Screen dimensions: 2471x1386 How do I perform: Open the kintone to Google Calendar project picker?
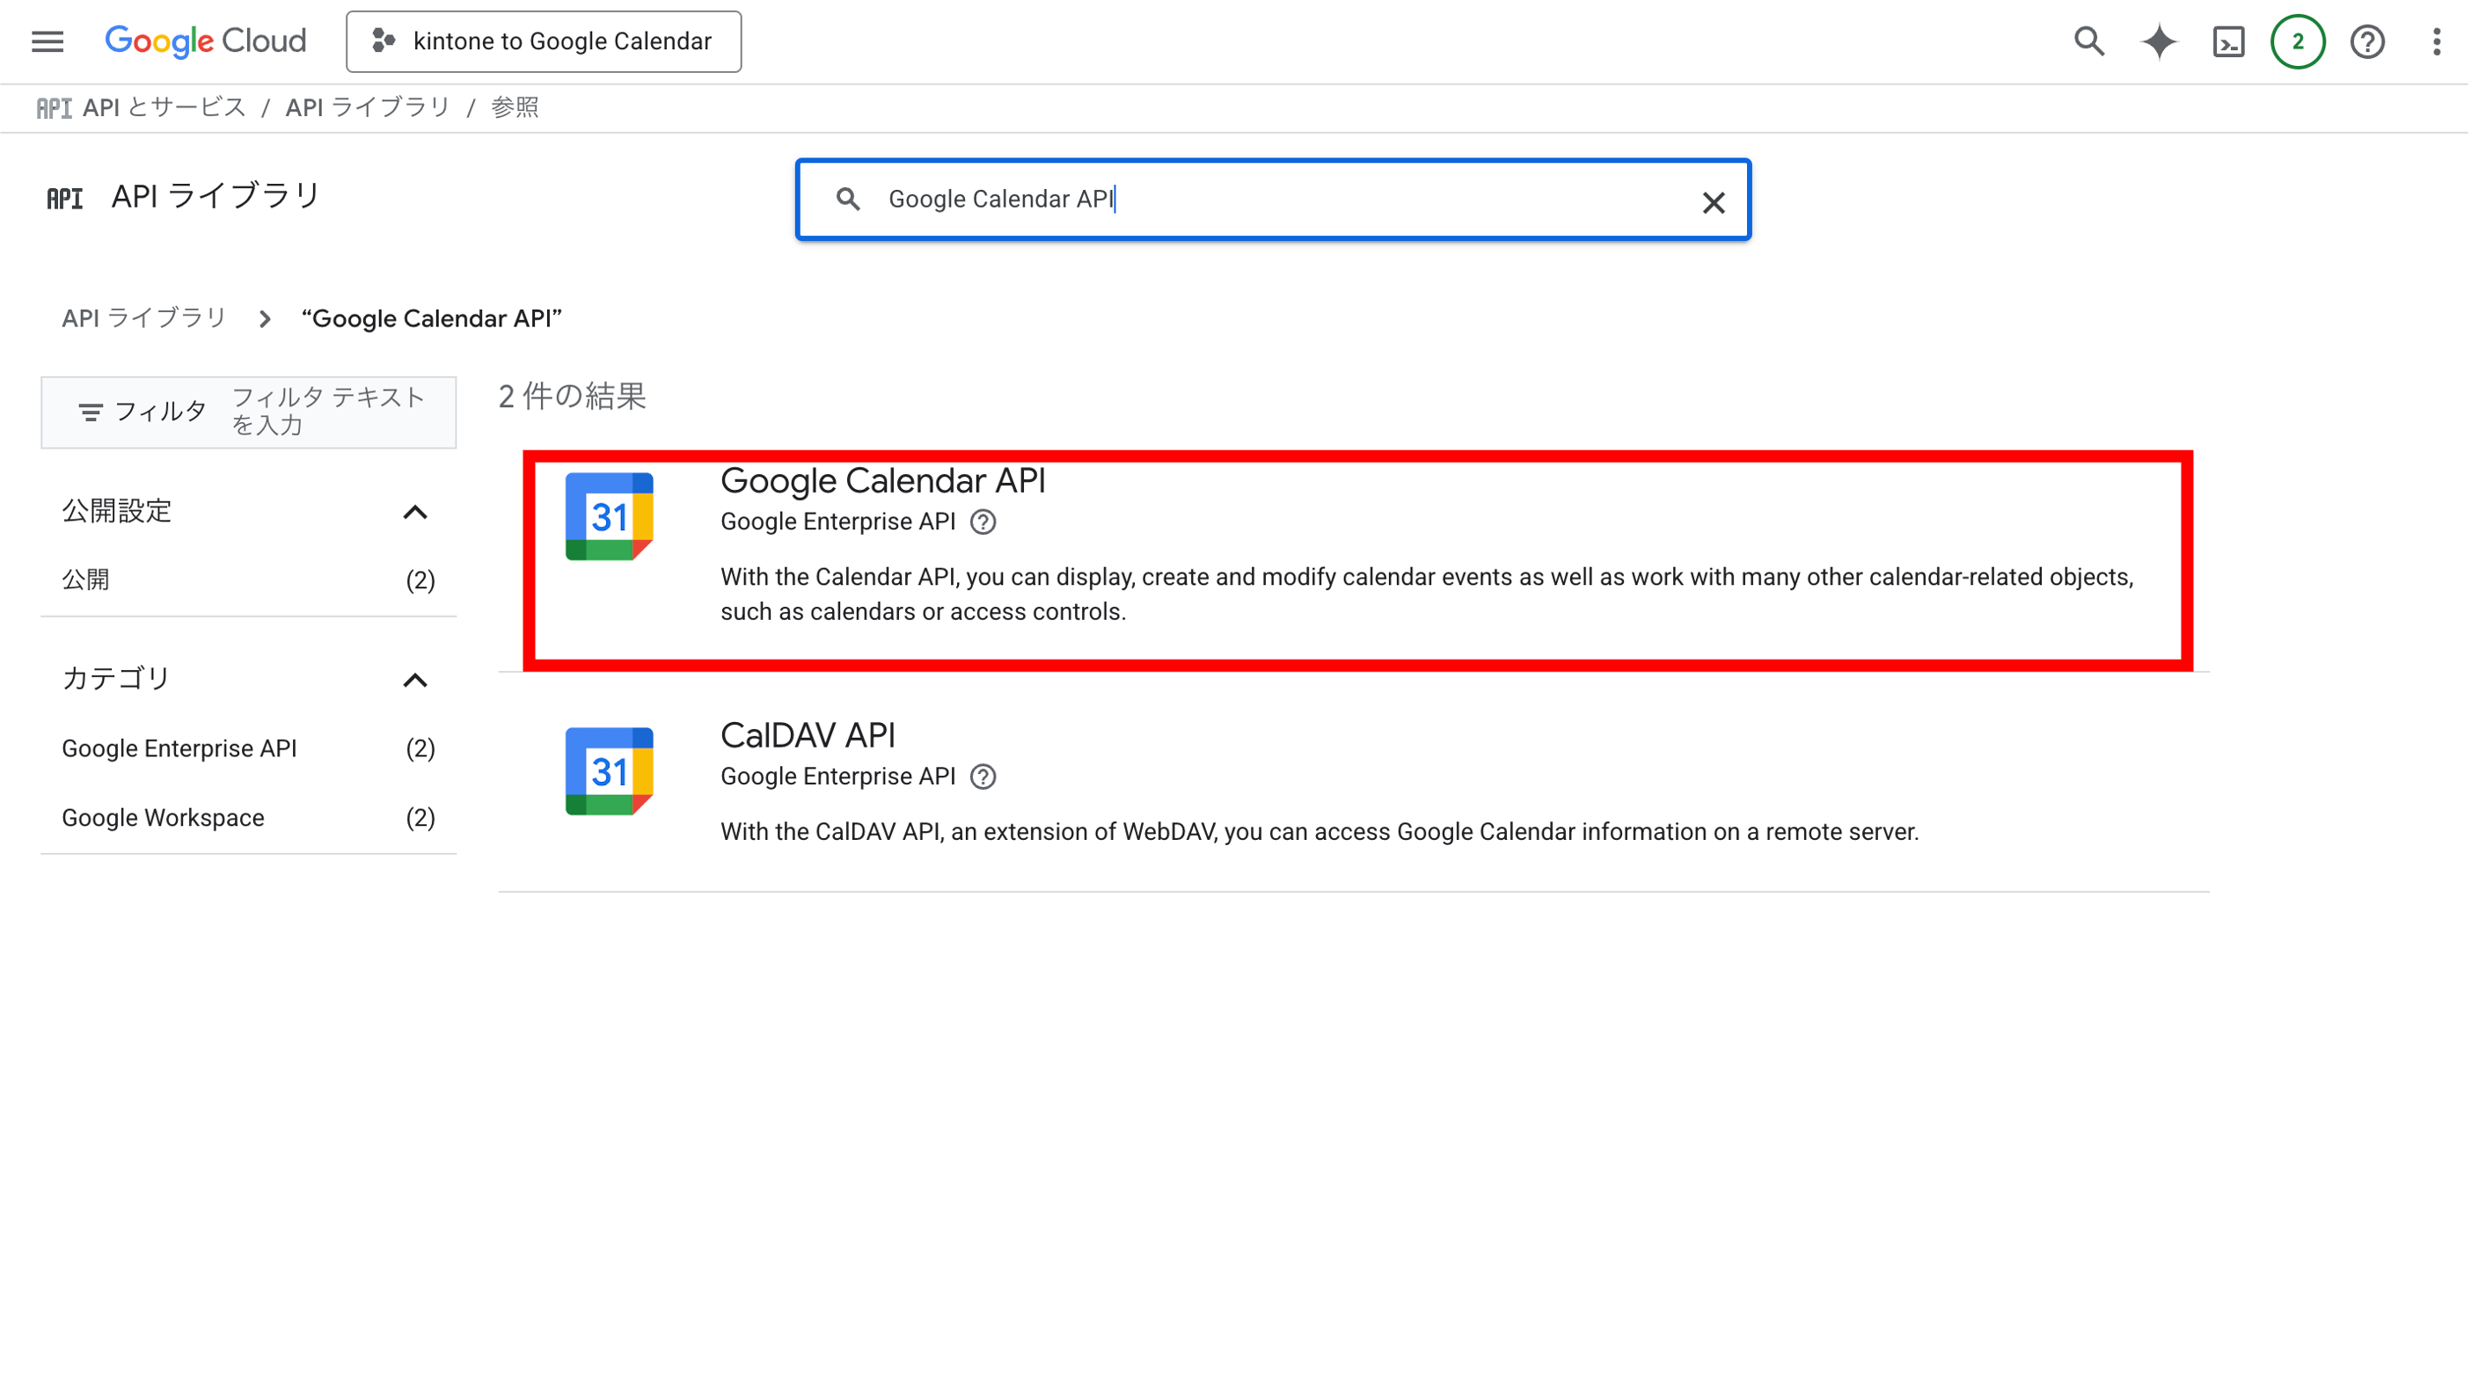click(544, 41)
